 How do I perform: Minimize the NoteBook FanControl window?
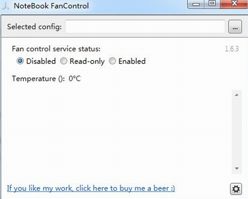[x=196, y=4]
